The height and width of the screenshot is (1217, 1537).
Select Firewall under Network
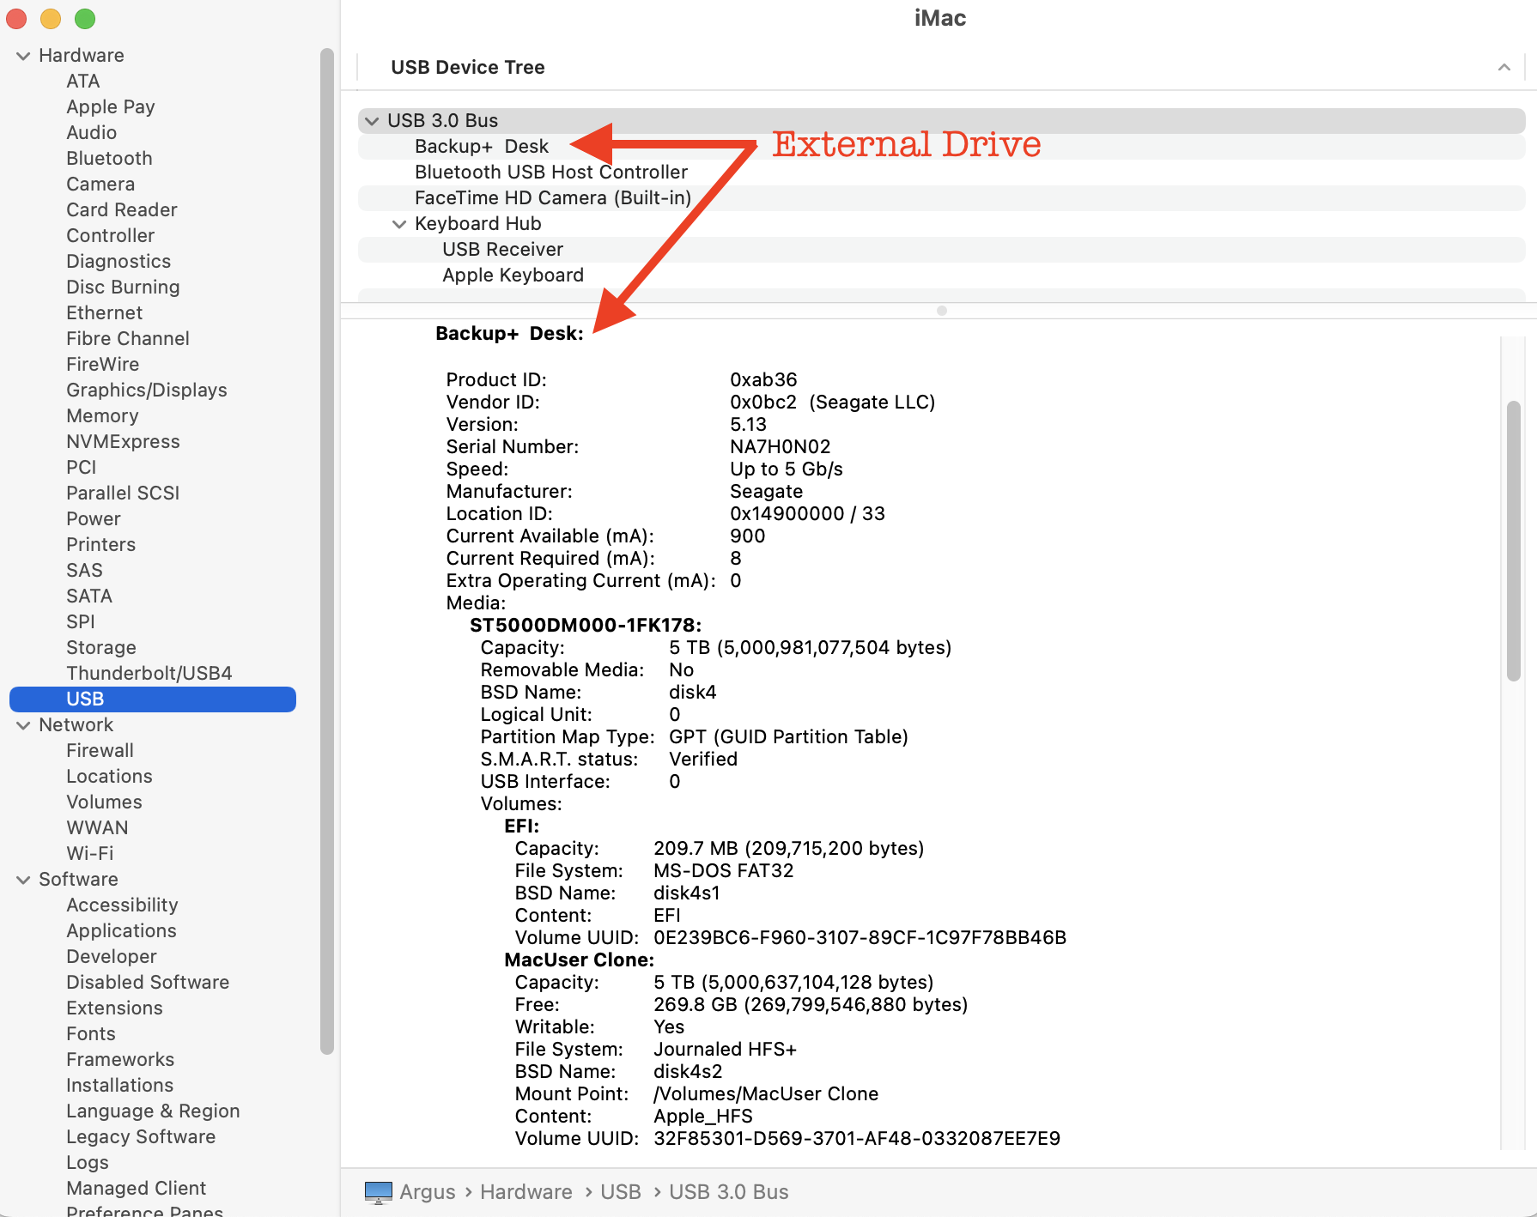(100, 751)
